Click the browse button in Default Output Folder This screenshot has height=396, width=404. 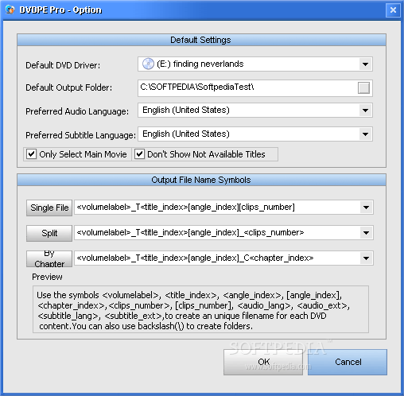[x=363, y=87]
